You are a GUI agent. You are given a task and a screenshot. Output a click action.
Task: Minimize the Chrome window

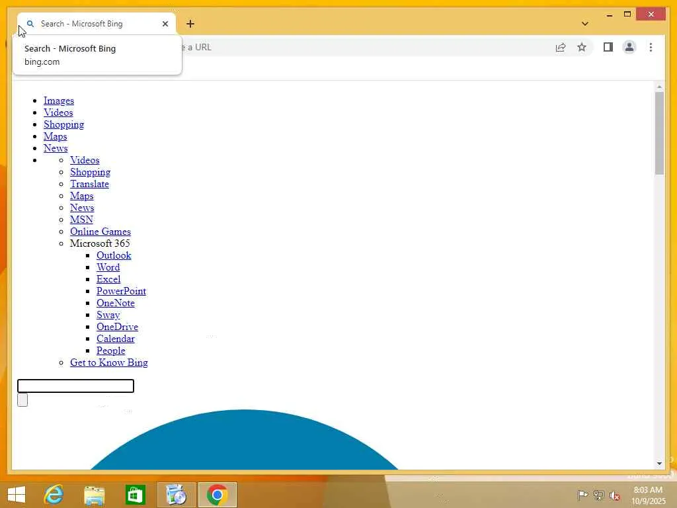(610, 15)
